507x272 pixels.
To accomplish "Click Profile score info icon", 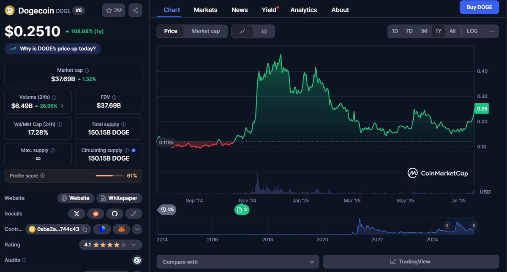I will (x=42, y=176).
